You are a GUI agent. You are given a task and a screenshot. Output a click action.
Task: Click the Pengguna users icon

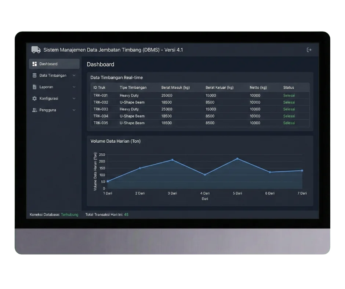(34, 110)
